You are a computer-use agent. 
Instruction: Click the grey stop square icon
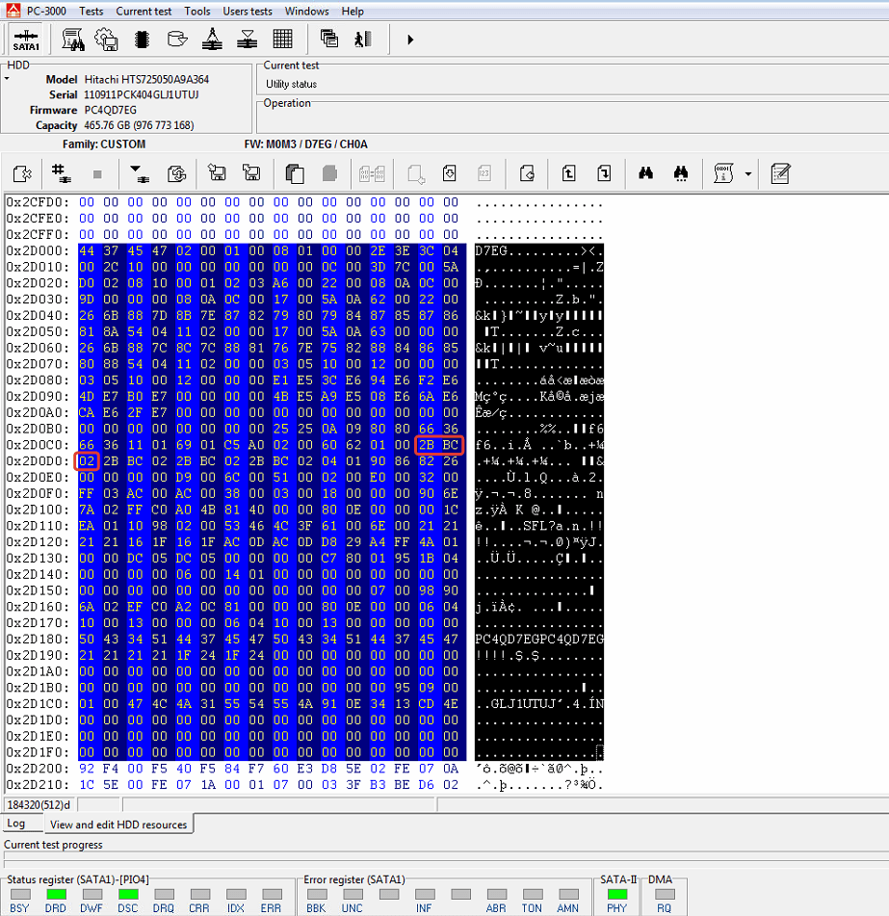coord(97,174)
